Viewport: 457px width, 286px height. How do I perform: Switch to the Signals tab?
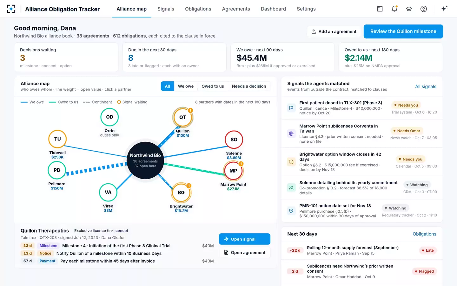[166, 9]
